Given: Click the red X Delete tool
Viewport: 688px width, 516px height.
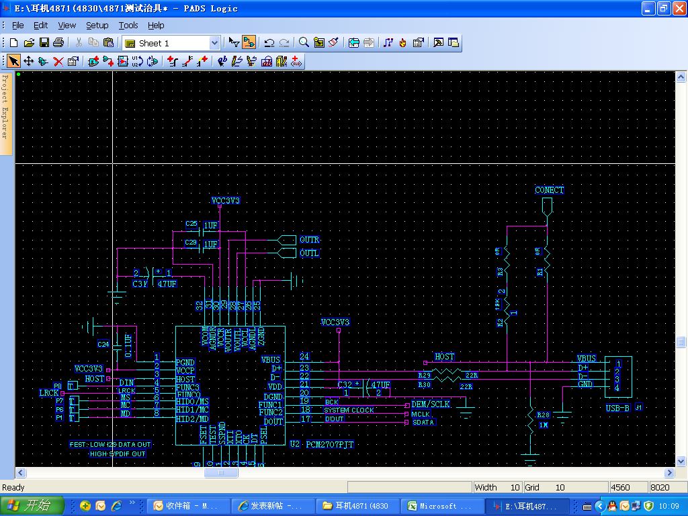Looking at the screenshot, I should [58, 62].
